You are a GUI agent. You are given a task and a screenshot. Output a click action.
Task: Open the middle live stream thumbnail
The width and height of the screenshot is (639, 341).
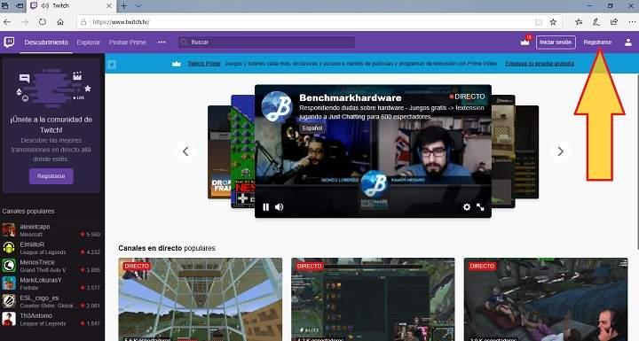coord(373,299)
